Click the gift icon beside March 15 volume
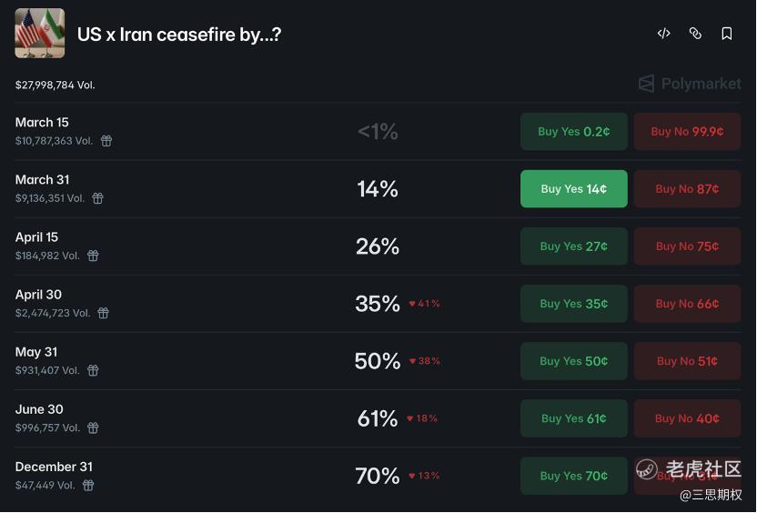The height and width of the screenshot is (513, 757). (x=106, y=141)
